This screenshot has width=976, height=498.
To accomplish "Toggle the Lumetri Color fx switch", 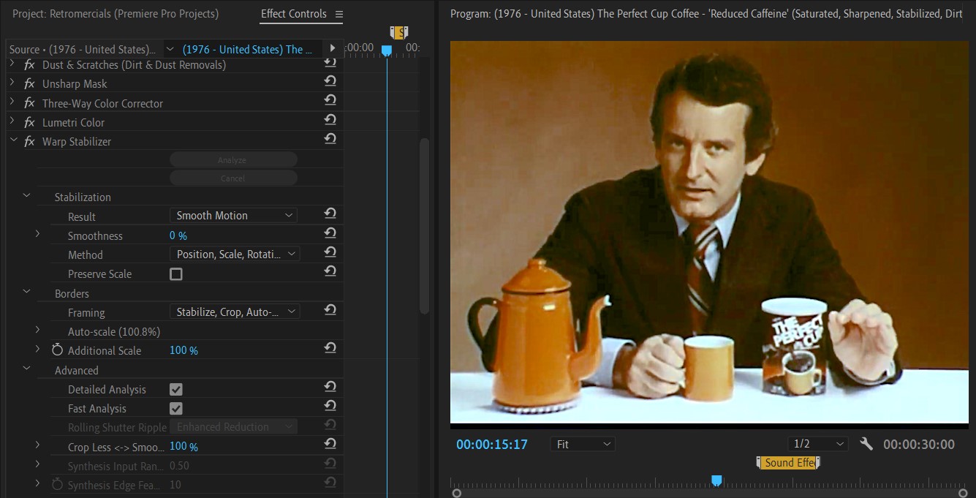I will click(29, 122).
